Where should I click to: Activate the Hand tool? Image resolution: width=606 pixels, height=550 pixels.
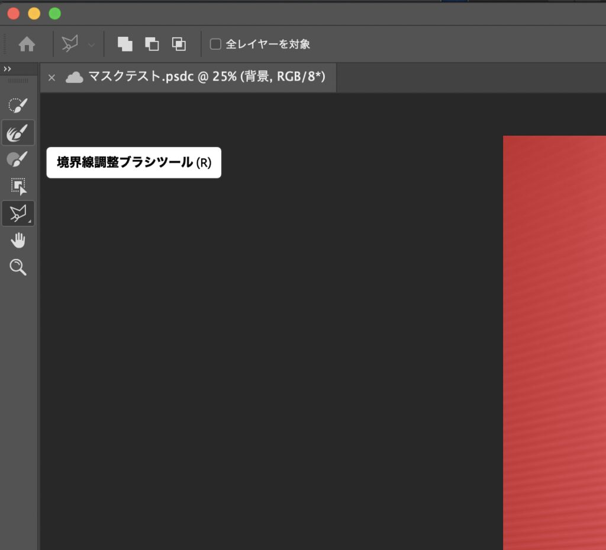18,241
